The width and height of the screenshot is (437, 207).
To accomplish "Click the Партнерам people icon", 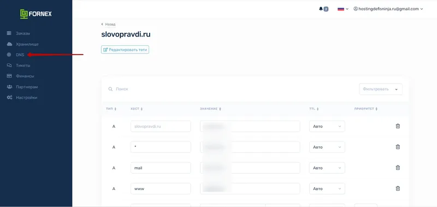I will coord(9,87).
